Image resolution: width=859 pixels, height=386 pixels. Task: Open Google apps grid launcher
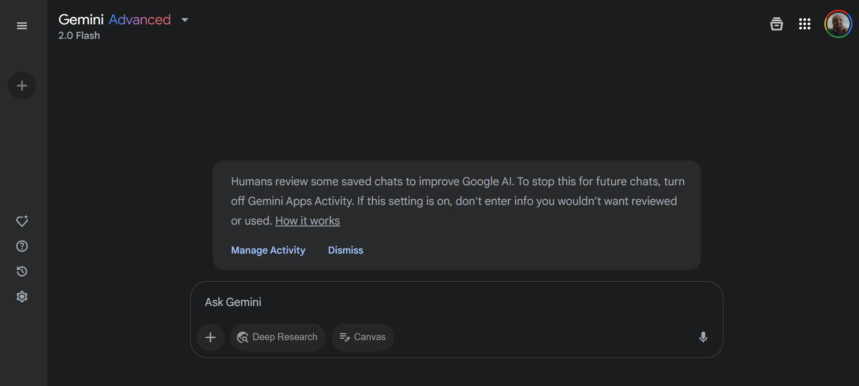click(x=805, y=24)
